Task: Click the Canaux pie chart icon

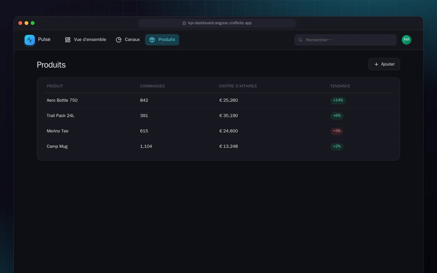Action: [118, 40]
